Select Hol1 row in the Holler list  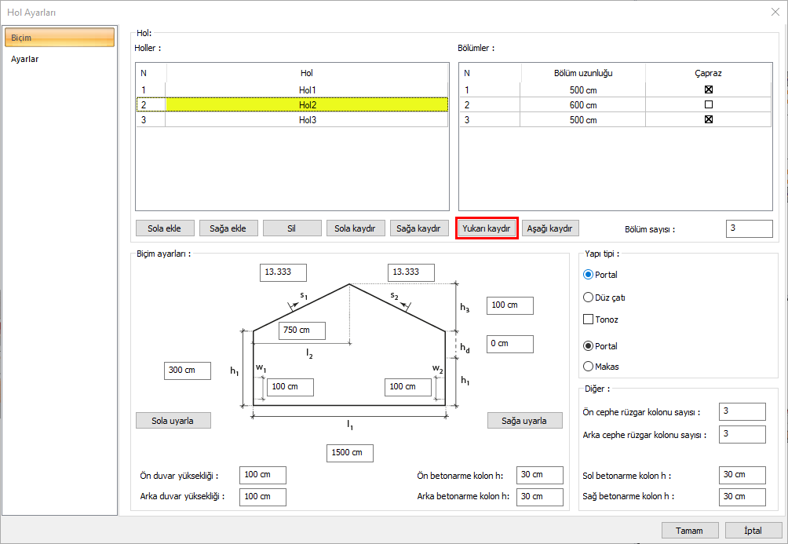pyautogui.click(x=306, y=89)
